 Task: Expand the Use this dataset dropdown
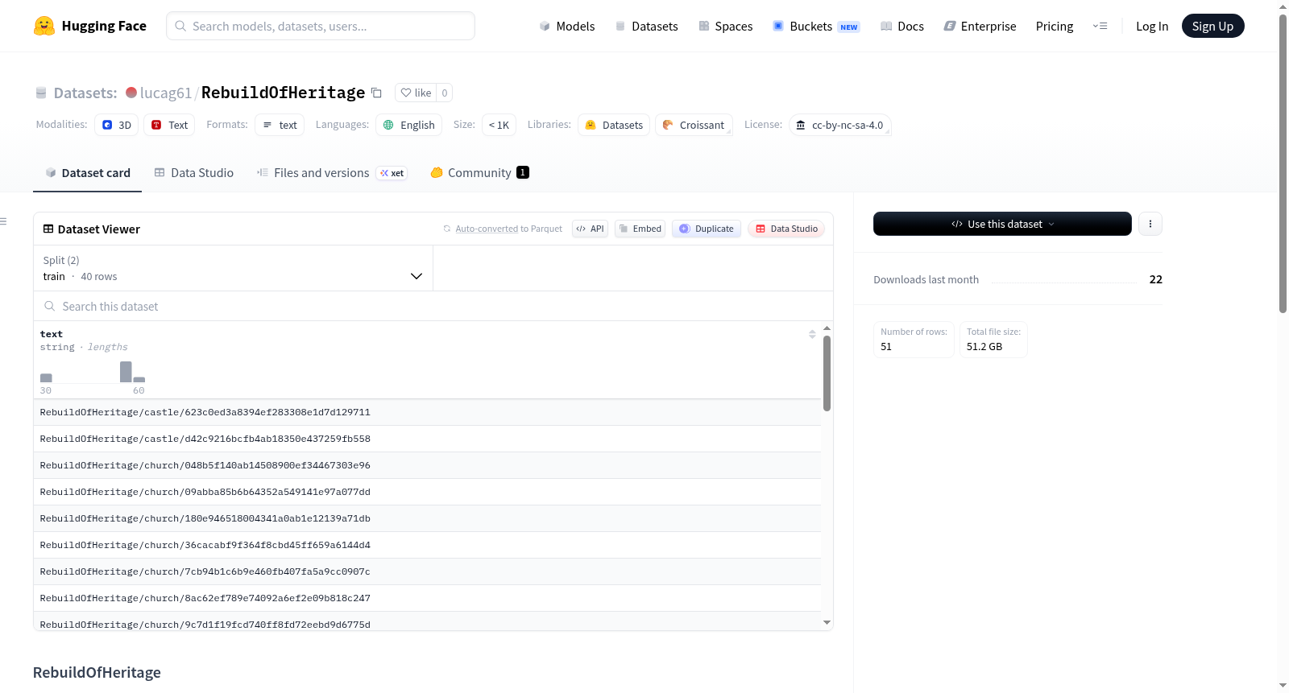(x=1002, y=224)
